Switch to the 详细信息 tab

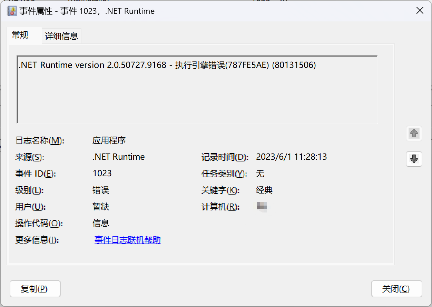[x=61, y=36]
